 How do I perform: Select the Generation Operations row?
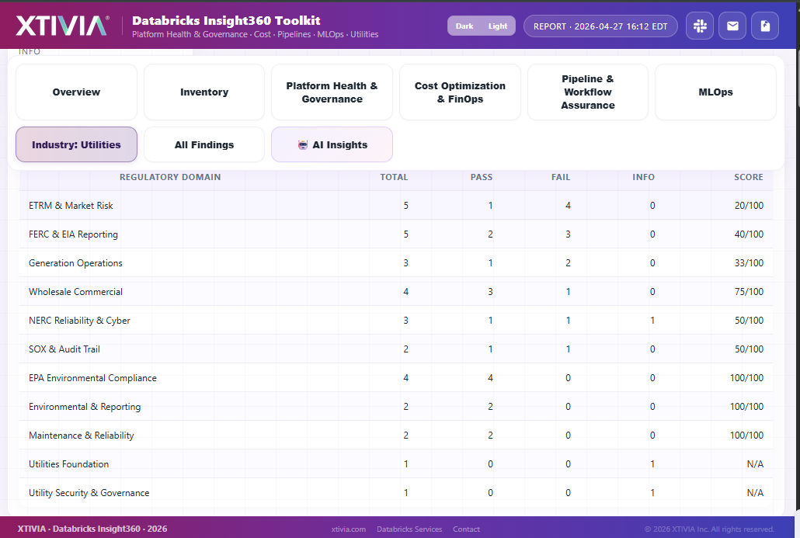coord(396,262)
